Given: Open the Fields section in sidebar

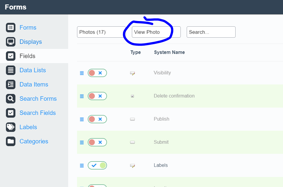Looking at the screenshot, I should point(27,56).
